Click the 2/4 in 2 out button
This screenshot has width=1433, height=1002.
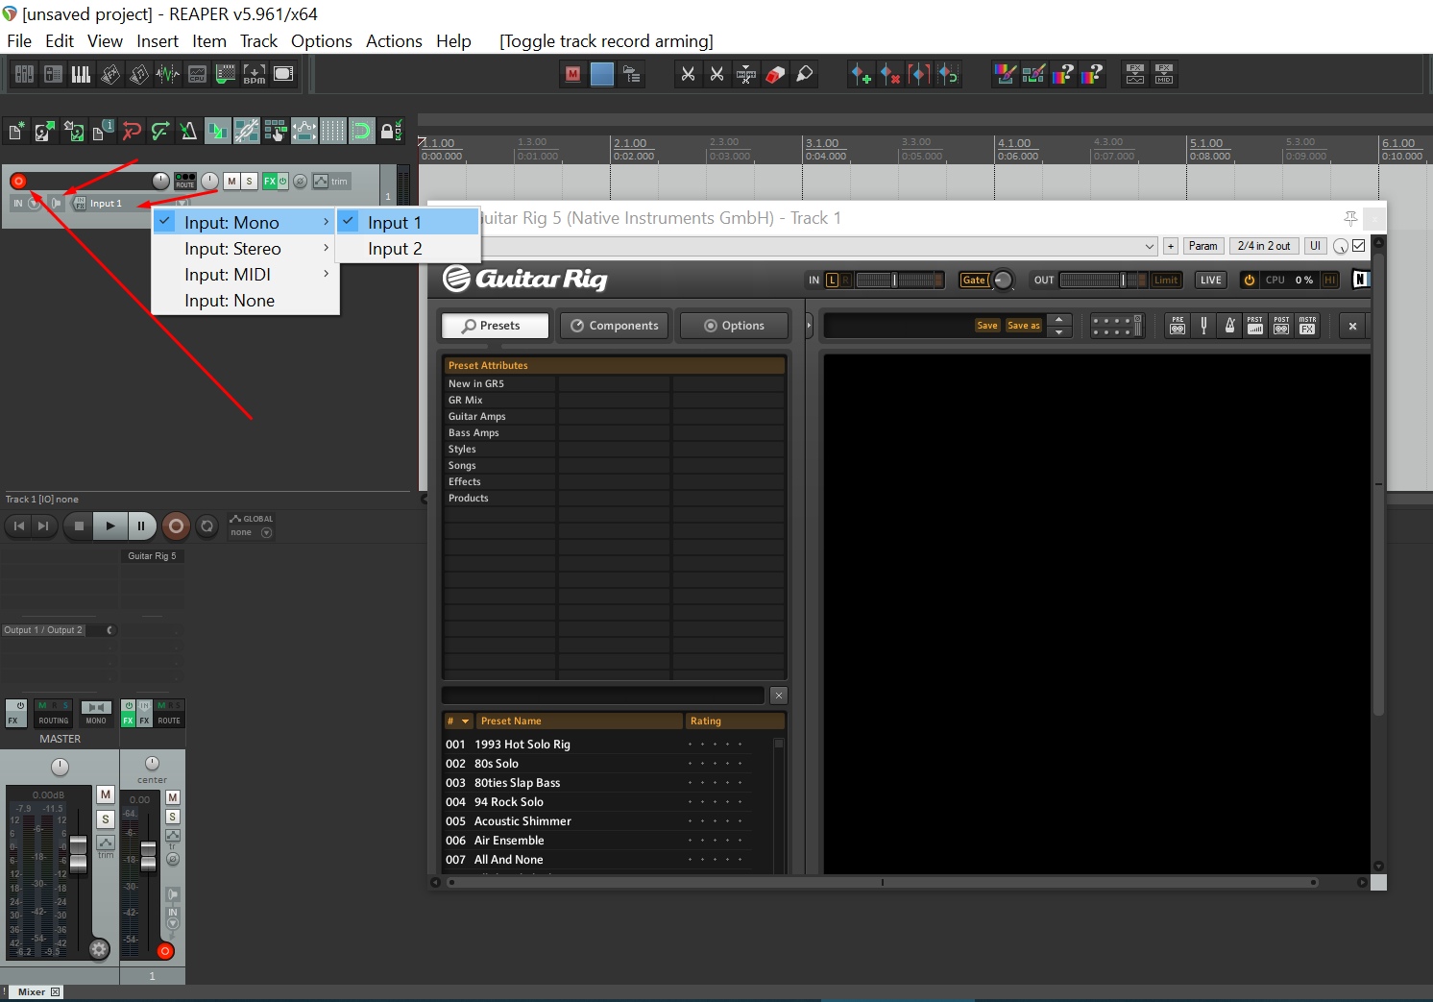(x=1264, y=246)
